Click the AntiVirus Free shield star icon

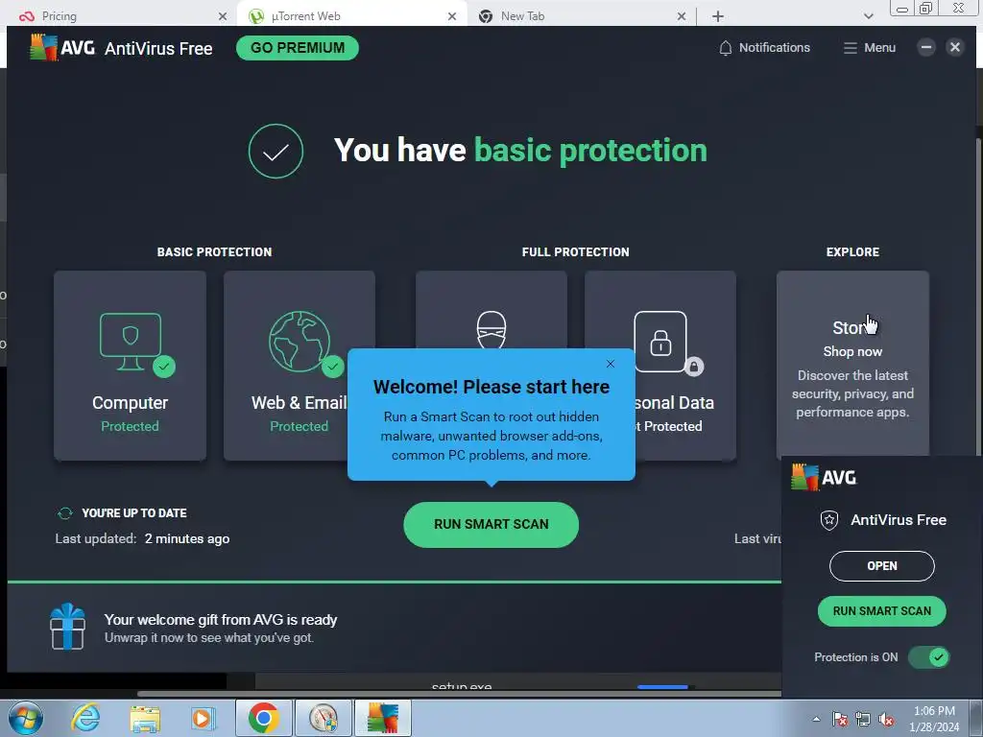coord(829,520)
